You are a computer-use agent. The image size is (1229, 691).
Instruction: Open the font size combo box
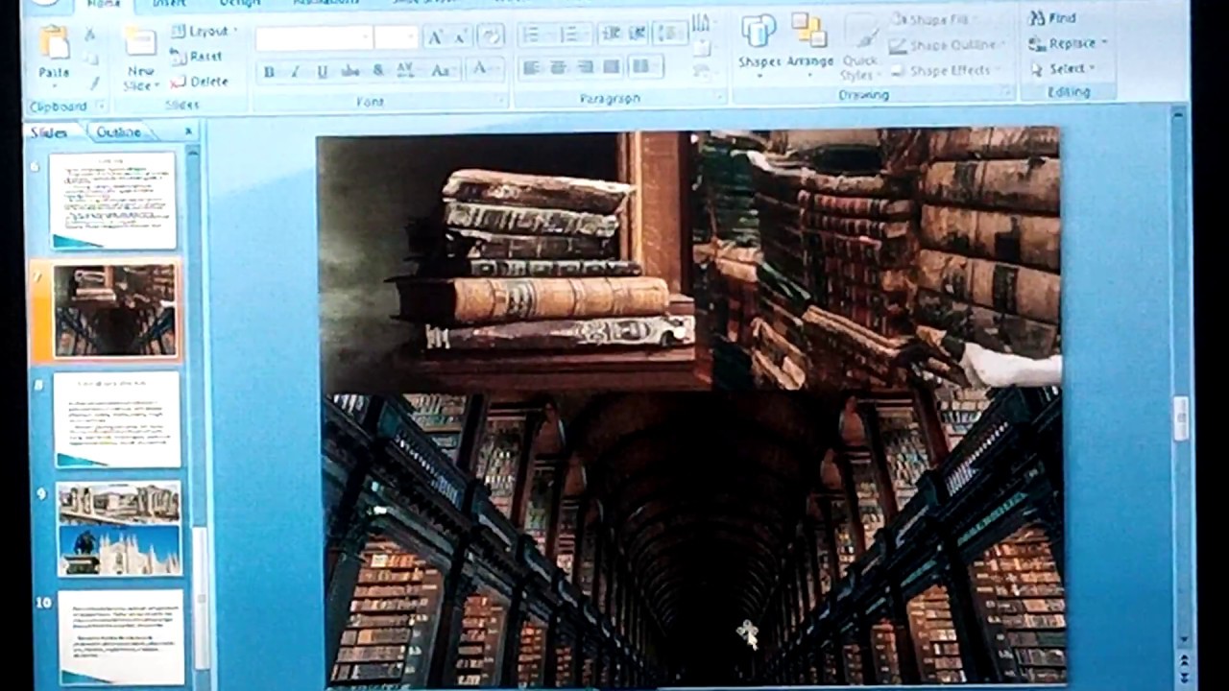click(397, 37)
